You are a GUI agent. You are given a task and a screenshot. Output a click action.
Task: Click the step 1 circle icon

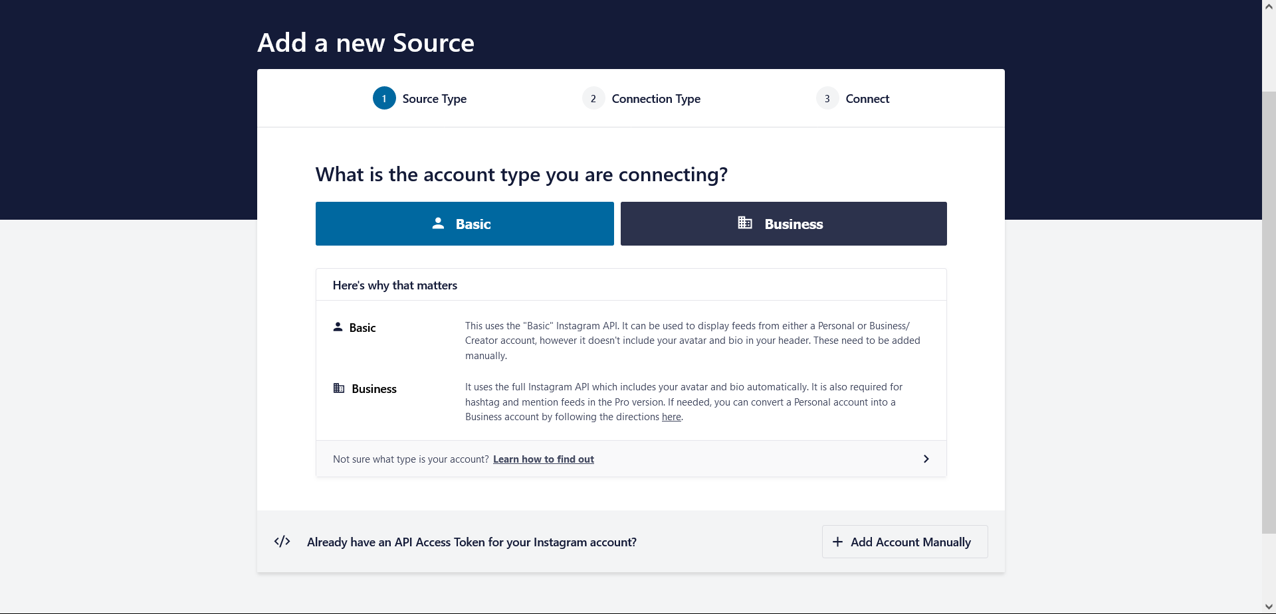click(x=384, y=98)
